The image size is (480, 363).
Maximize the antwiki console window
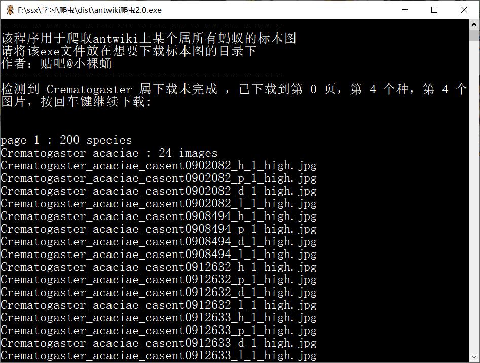[434, 10]
